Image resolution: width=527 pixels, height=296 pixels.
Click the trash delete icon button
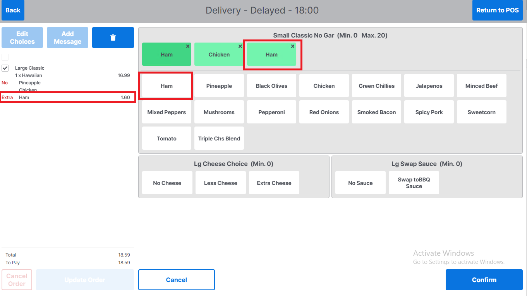click(x=113, y=38)
